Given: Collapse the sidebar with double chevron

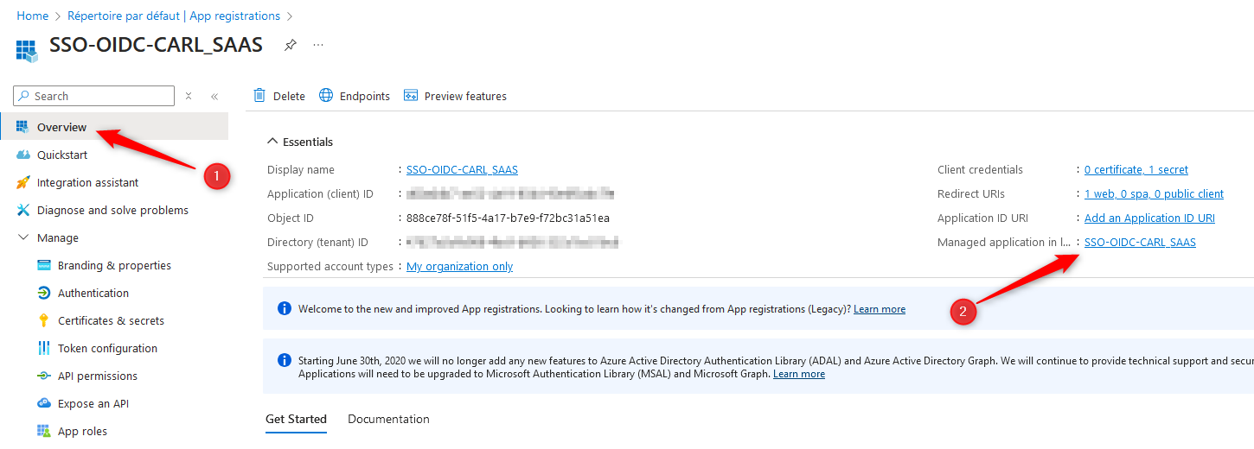Looking at the screenshot, I should (x=214, y=96).
